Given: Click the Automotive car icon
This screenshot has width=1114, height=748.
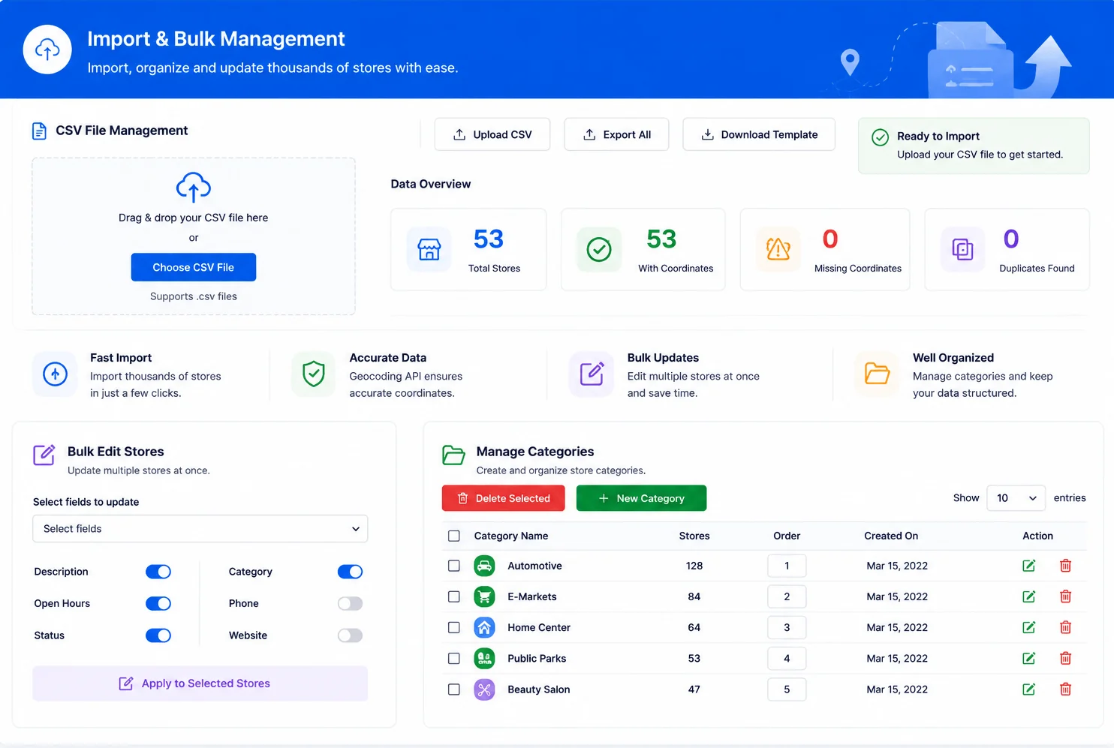Looking at the screenshot, I should click(484, 566).
